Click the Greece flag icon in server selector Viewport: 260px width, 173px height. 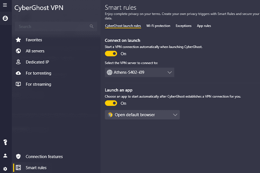(x=110, y=72)
